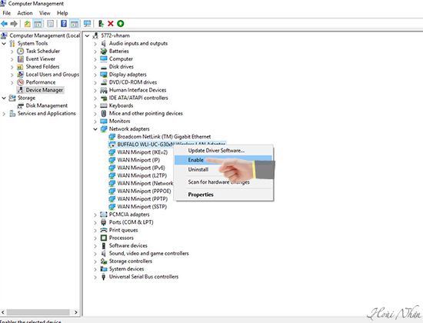Click the Mice and other pointing devices icon
Viewport: 423px width, 323px height.
[104, 113]
